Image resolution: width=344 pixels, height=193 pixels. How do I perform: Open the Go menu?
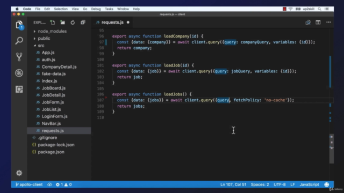tap(85, 9)
